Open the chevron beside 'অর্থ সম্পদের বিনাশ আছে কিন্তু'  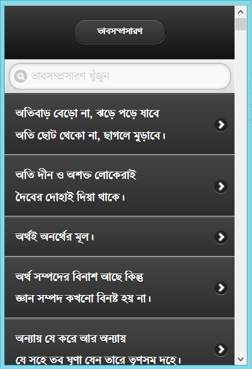coord(221,288)
